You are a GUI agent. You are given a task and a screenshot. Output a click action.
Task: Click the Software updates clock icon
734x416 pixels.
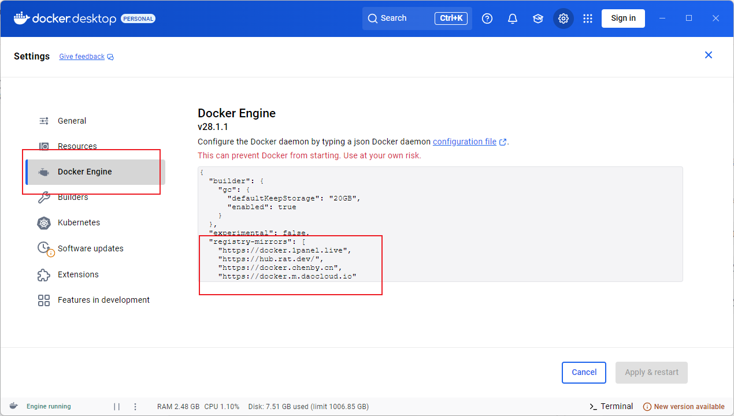tap(45, 248)
